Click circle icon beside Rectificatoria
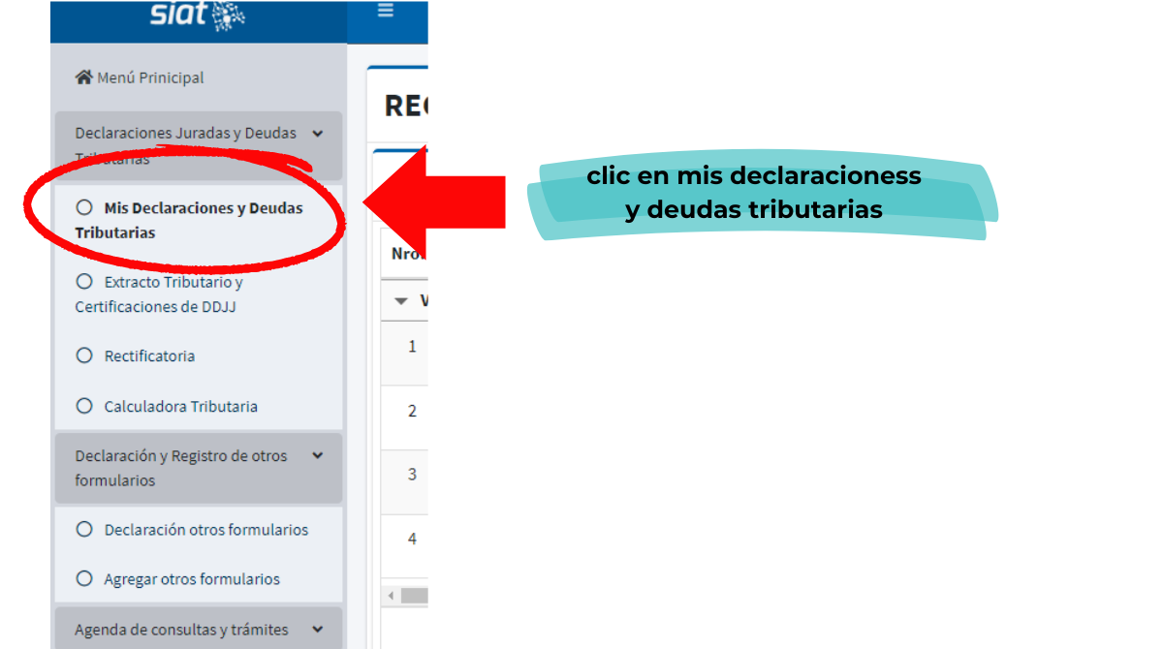Viewport: 1163px width, 649px height. click(x=84, y=355)
